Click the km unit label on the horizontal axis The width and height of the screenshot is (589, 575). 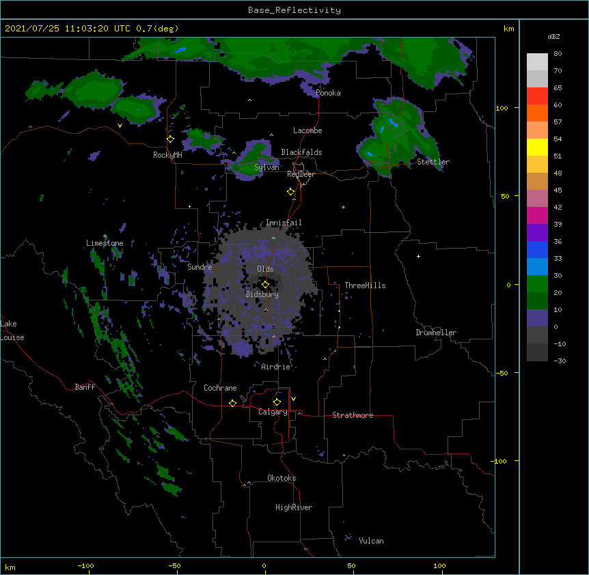coord(10,567)
